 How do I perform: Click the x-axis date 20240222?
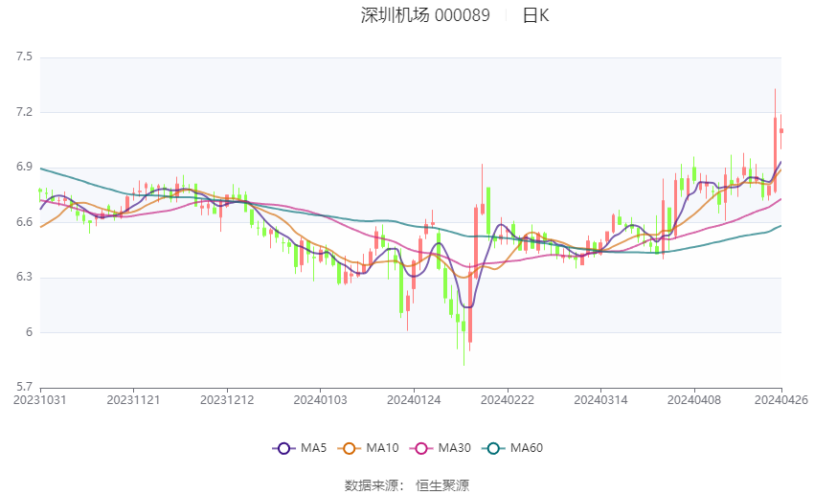(508, 400)
